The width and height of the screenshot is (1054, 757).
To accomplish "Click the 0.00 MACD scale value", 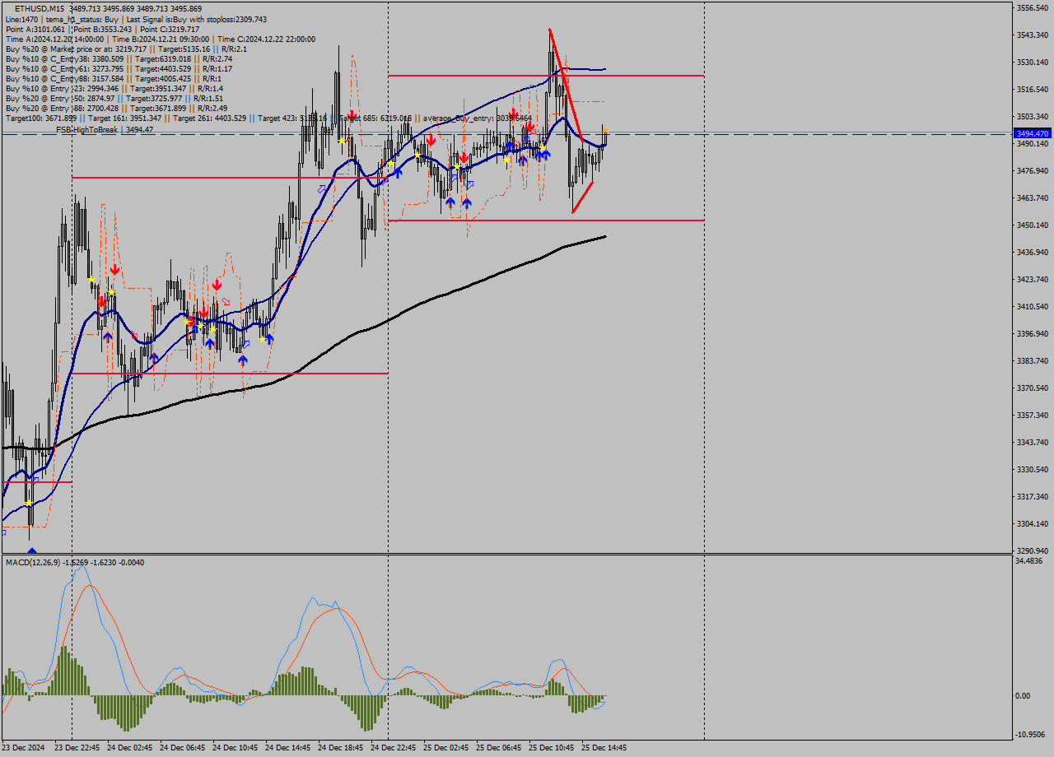I will [x=1023, y=696].
